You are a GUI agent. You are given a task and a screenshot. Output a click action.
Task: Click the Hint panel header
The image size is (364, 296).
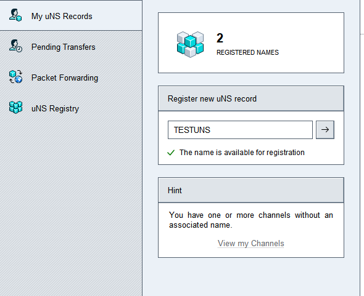[x=251, y=190]
